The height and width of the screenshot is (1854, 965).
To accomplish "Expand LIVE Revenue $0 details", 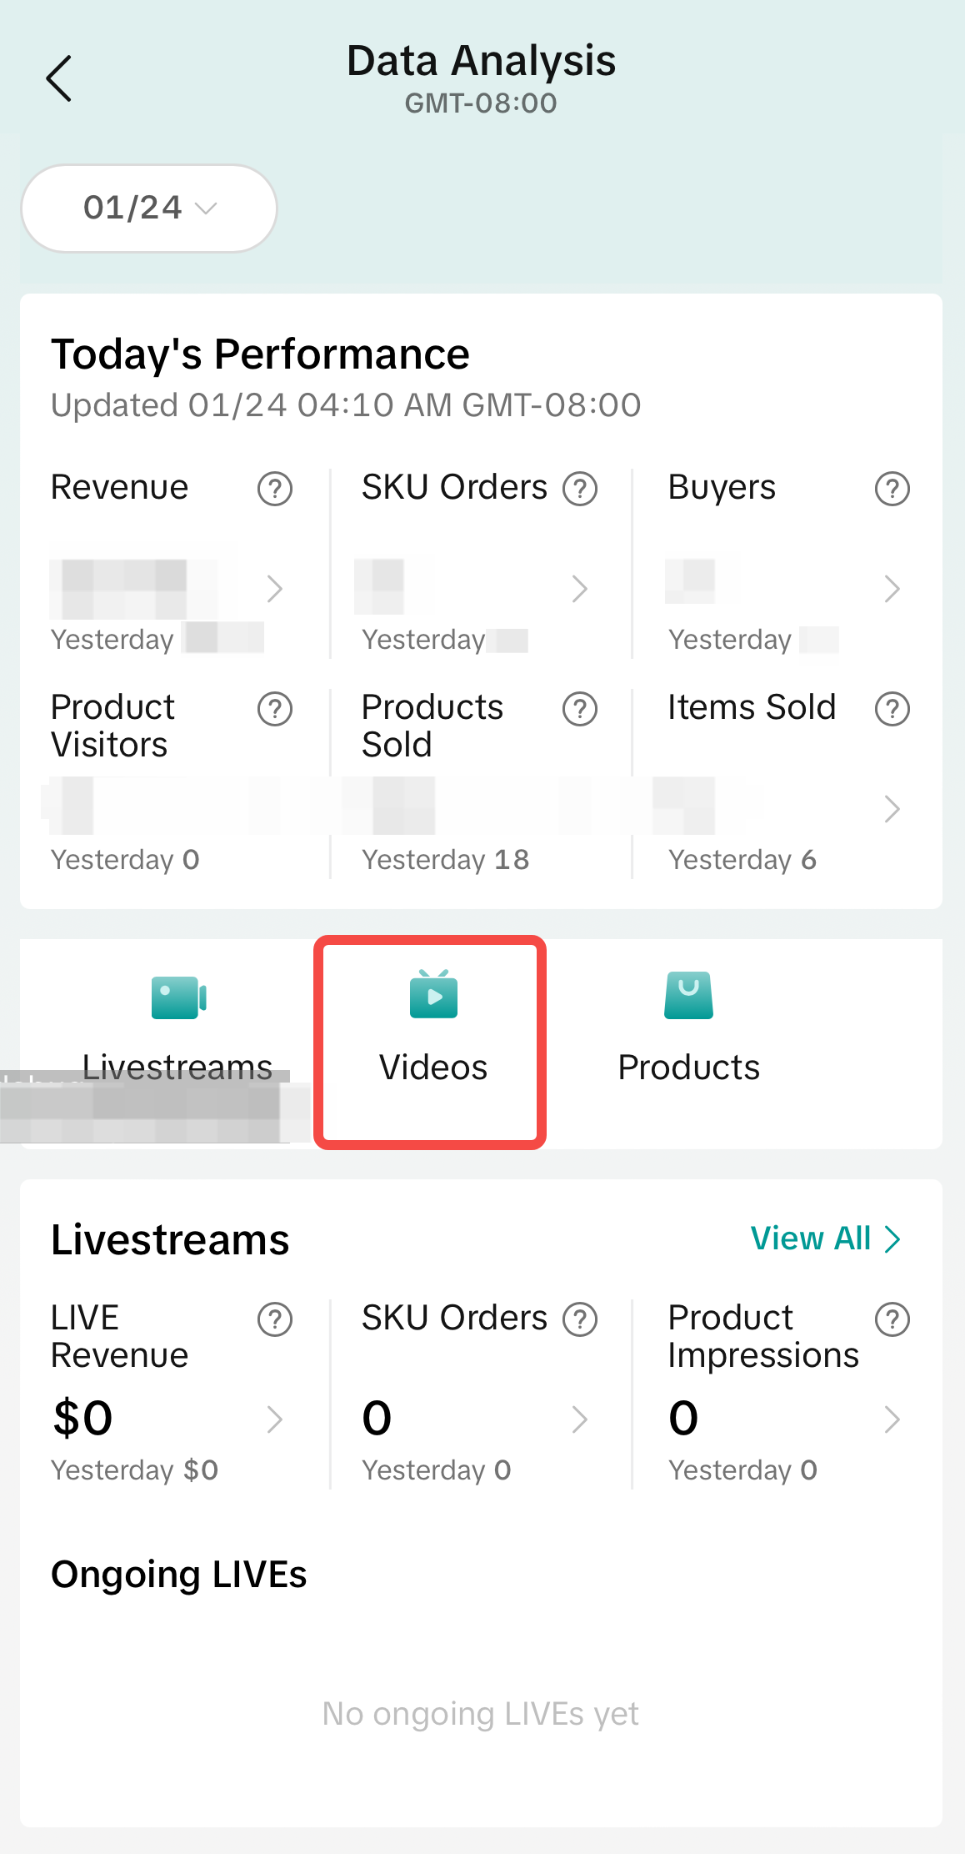I will point(275,1419).
